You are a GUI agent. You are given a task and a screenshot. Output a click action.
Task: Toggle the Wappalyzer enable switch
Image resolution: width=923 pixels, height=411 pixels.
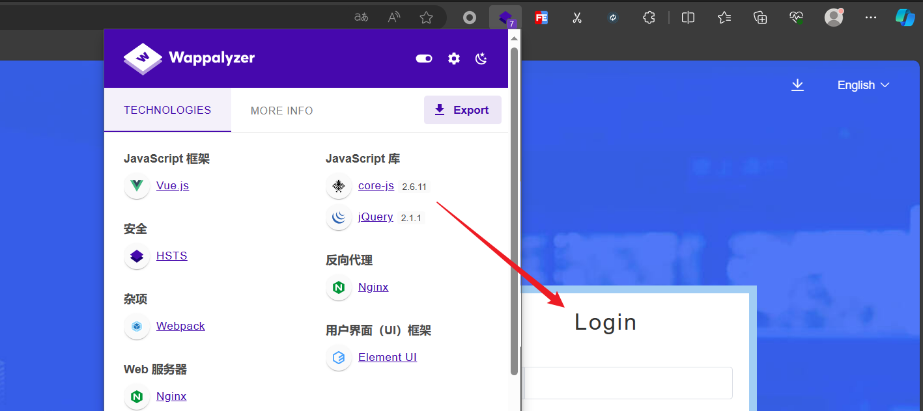(x=424, y=59)
